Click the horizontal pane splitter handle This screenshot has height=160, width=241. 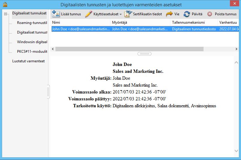(144, 54)
